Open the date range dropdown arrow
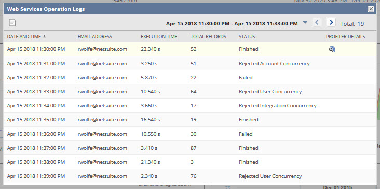 tap(305, 22)
